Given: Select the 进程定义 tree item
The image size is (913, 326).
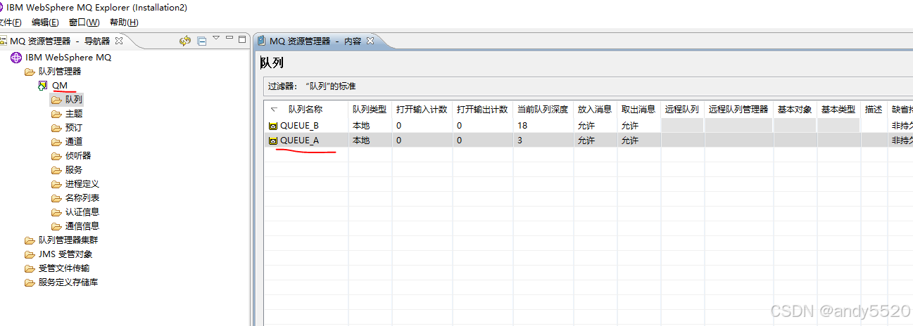Looking at the screenshot, I should pyautogui.click(x=82, y=184).
